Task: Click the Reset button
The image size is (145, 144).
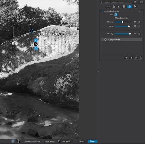Action: (x=82, y=141)
